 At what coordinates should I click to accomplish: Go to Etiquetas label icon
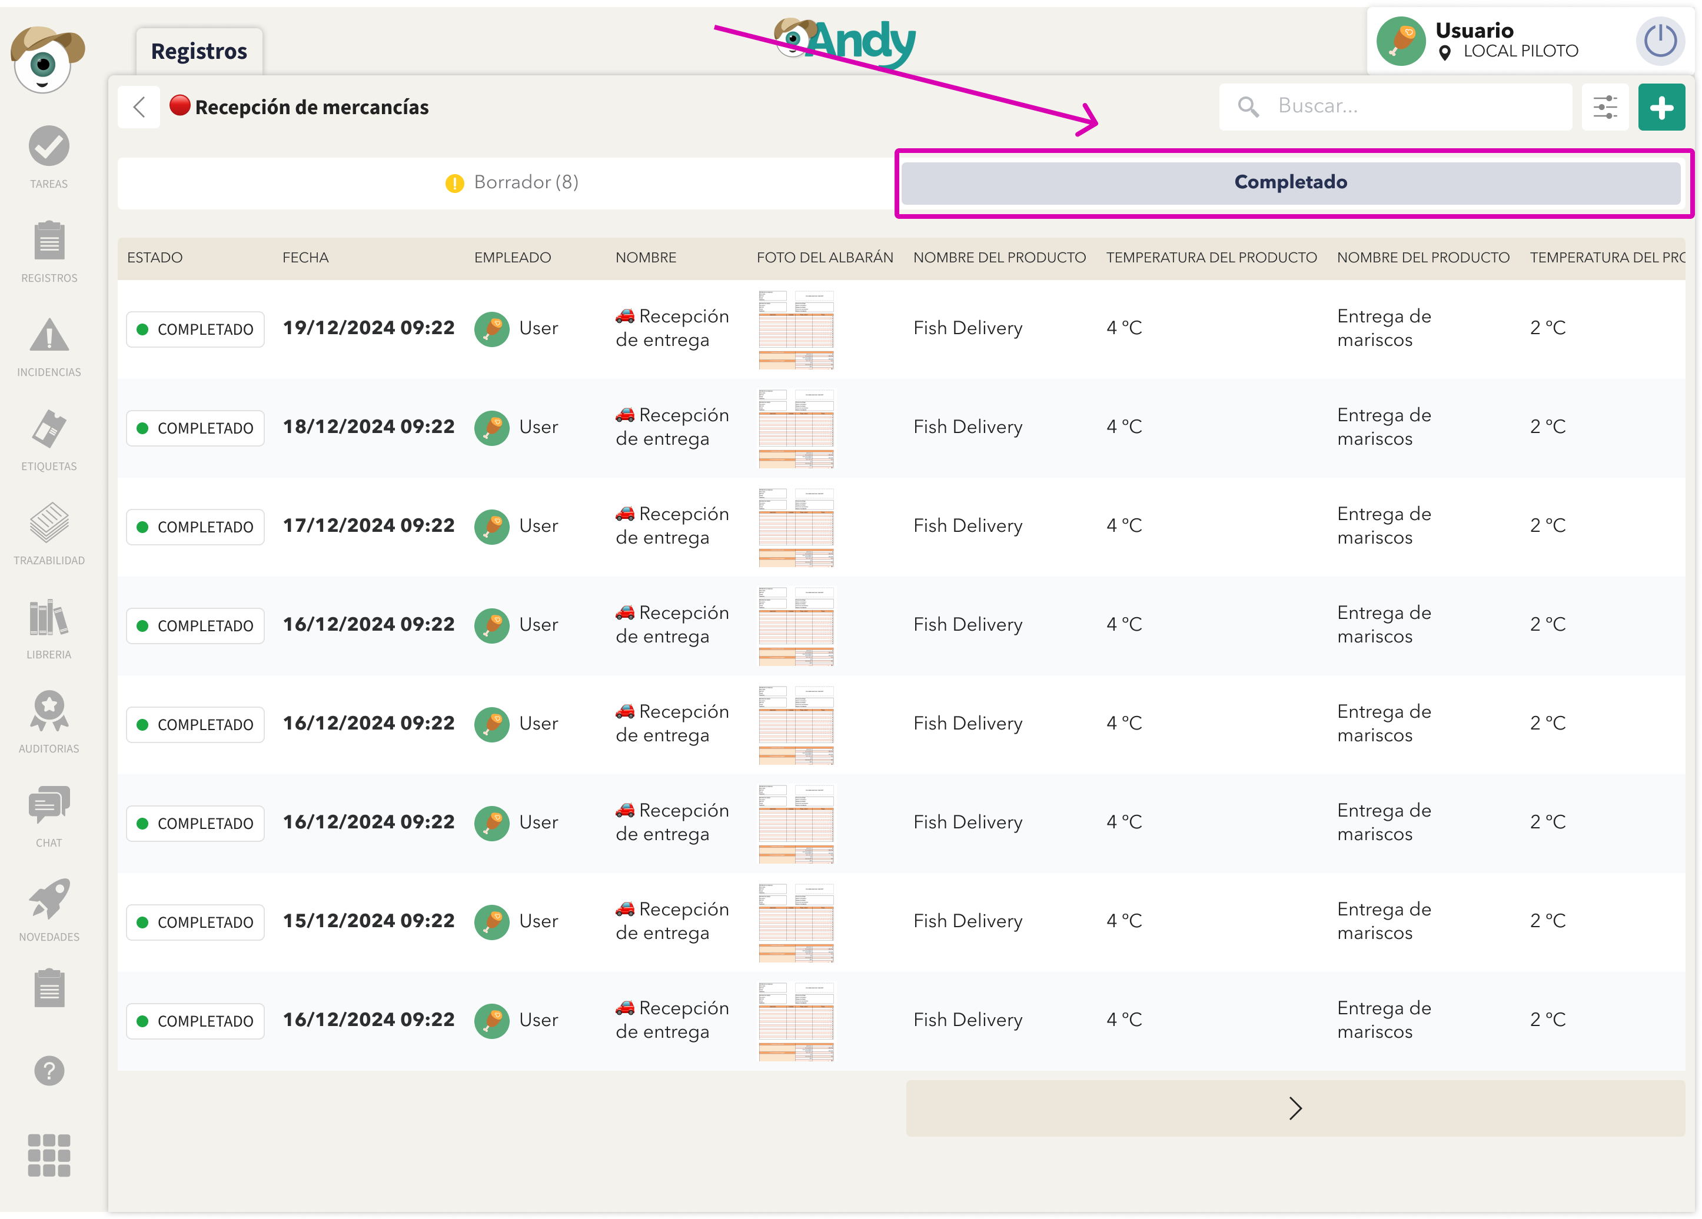[49, 430]
